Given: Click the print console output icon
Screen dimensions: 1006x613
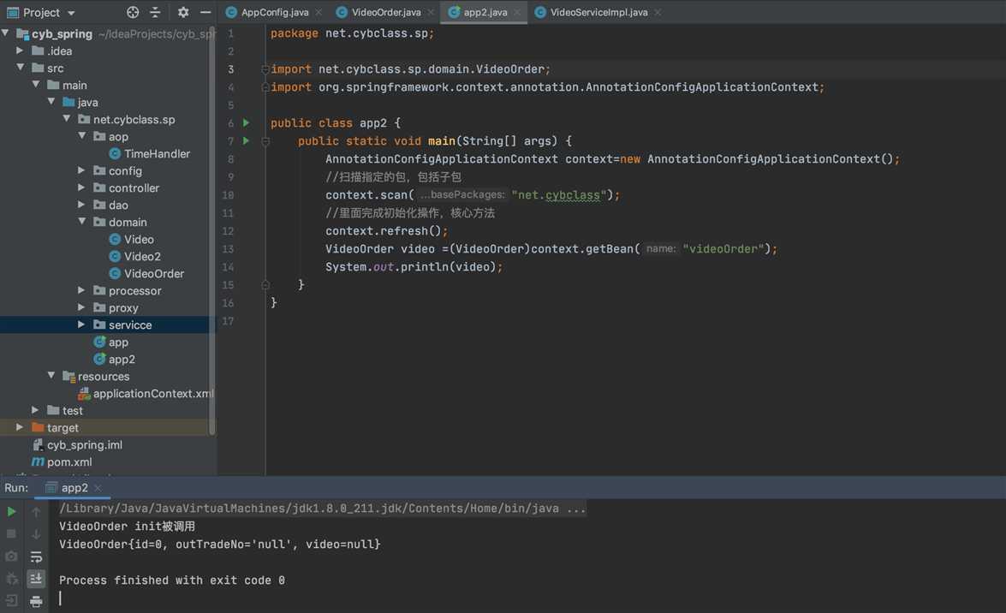Looking at the screenshot, I should coord(36,601).
